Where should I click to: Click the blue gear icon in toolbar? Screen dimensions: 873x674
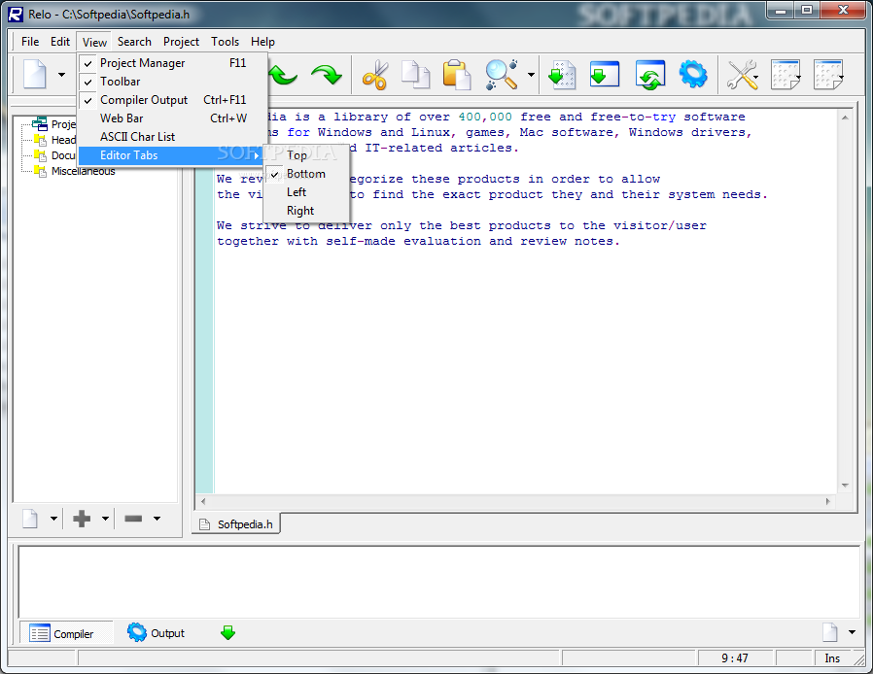[x=693, y=74]
